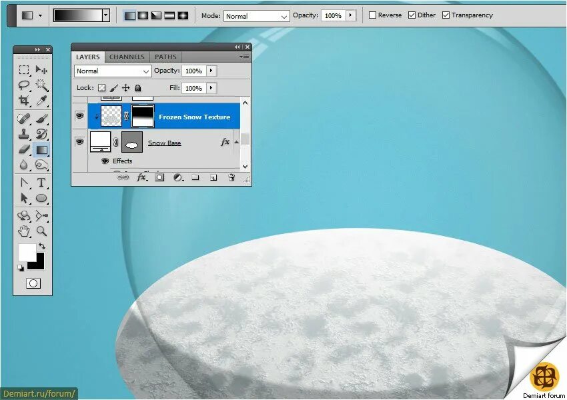The width and height of the screenshot is (567, 400).
Task: Click the Add layer mask button
Action: 159,177
